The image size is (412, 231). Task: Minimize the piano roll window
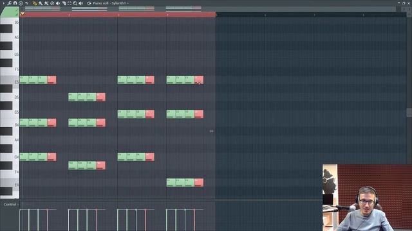coord(399,3)
